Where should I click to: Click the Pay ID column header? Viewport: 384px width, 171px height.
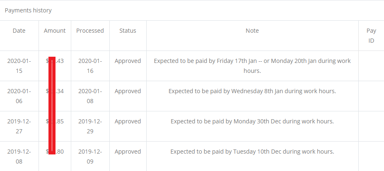click(371, 36)
